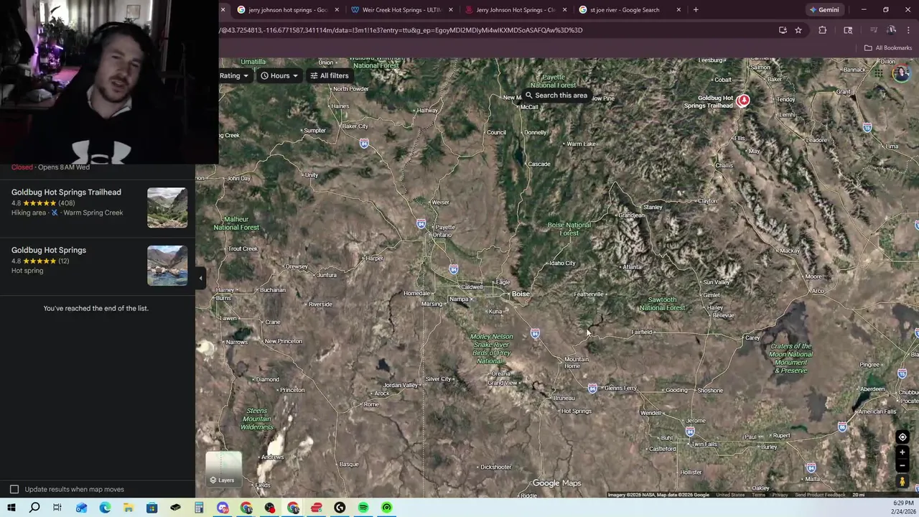Open the media controls toolbar icon
Viewport: 919px width, 517px height.
[x=874, y=30]
